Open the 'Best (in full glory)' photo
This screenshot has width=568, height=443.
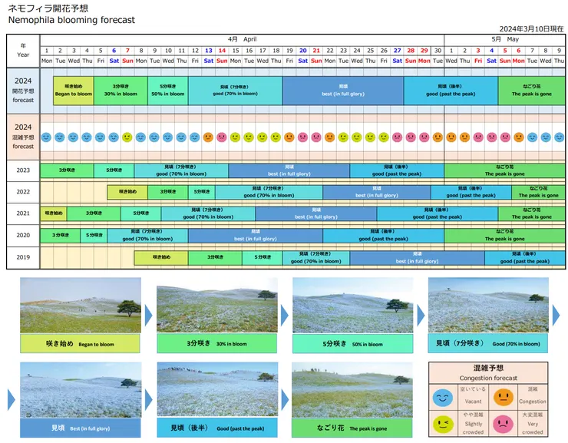[x=81, y=390]
